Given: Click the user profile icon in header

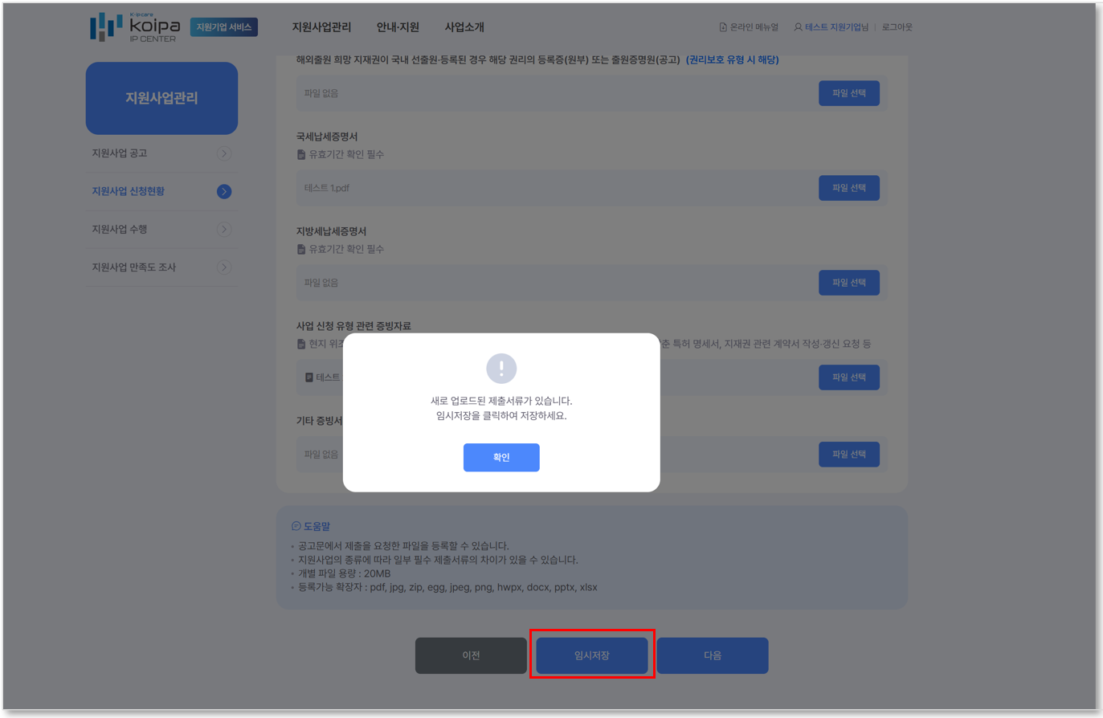Looking at the screenshot, I should (798, 27).
